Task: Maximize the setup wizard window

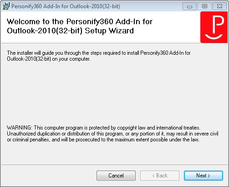Action: click(204, 6)
